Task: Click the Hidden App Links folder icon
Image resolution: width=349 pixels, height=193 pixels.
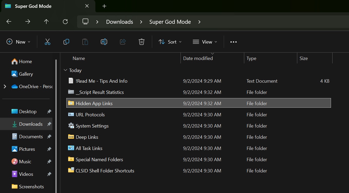Action: pos(71,103)
